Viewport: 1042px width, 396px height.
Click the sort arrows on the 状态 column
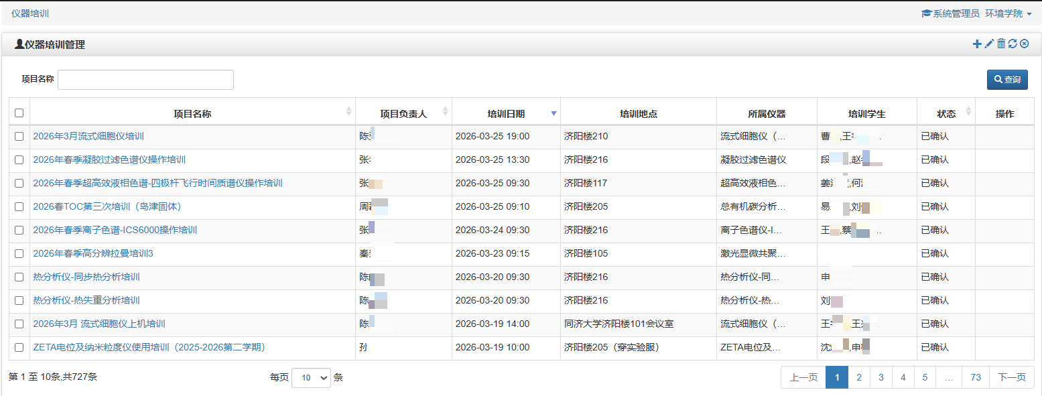pyautogui.click(x=968, y=113)
